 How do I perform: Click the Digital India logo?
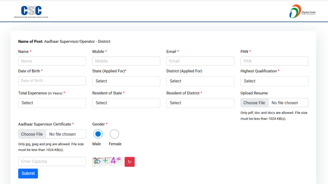click(x=302, y=11)
